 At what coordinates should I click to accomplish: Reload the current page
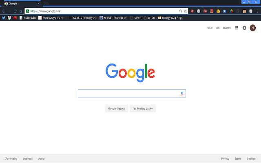pyautogui.click(x=15, y=11)
